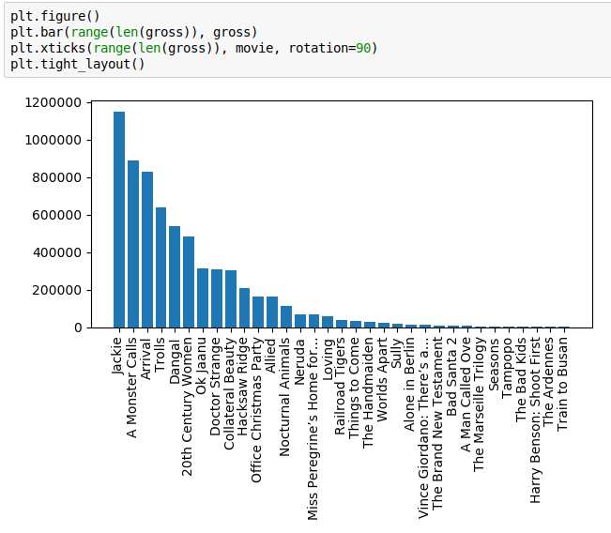Click the 'Sully' x-axis label
This screenshot has height=533, width=611.
[396, 353]
